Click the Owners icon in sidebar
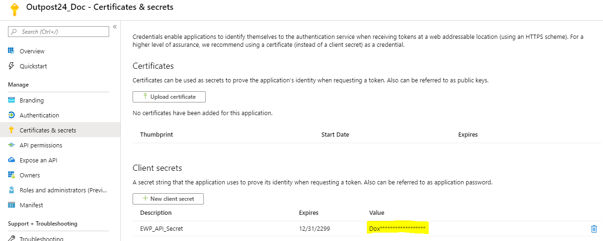603x241 pixels. click(11, 175)
